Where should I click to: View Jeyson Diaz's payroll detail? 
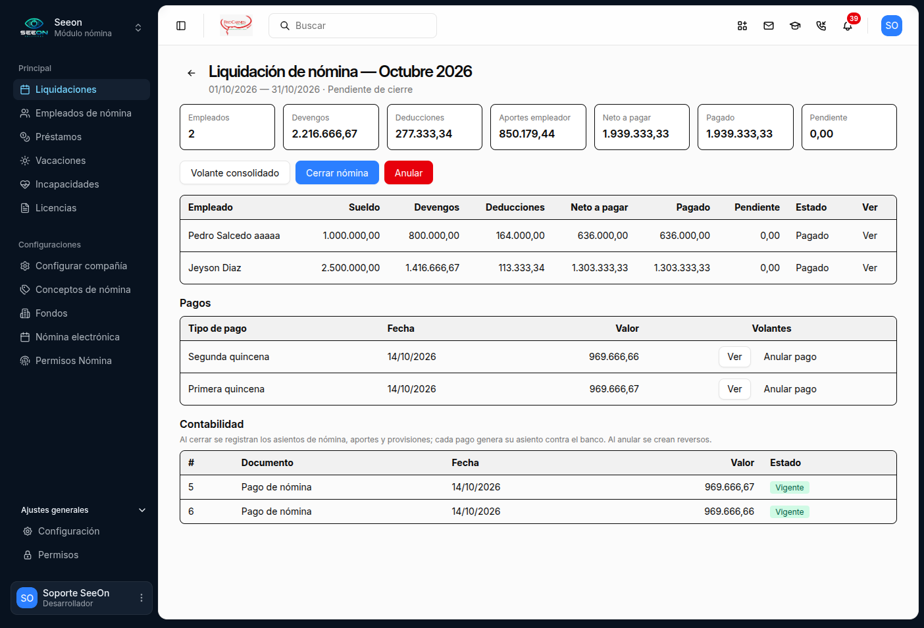click(870, 268)
